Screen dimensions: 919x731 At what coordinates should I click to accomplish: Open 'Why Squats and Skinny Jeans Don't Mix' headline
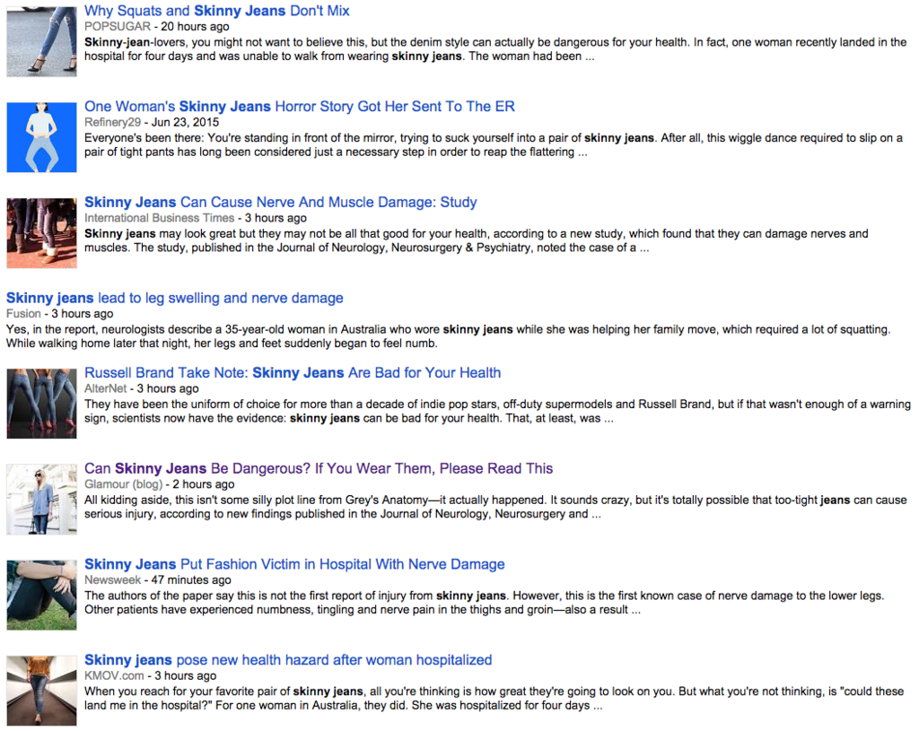tap(217, 11)
